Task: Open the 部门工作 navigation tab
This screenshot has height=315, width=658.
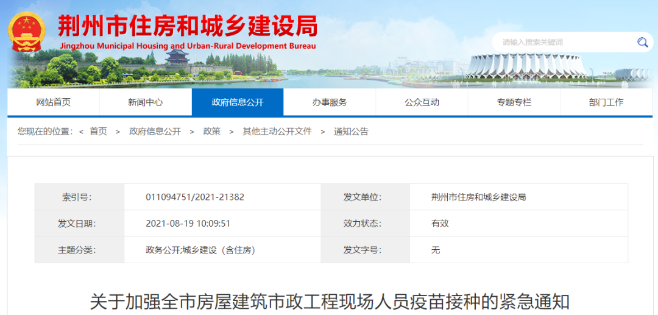Action: [x=606, y=102]
